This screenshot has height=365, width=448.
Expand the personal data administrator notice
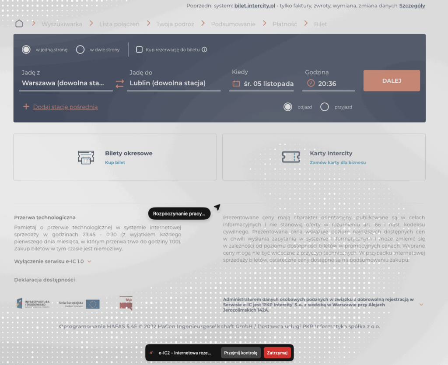421,304
